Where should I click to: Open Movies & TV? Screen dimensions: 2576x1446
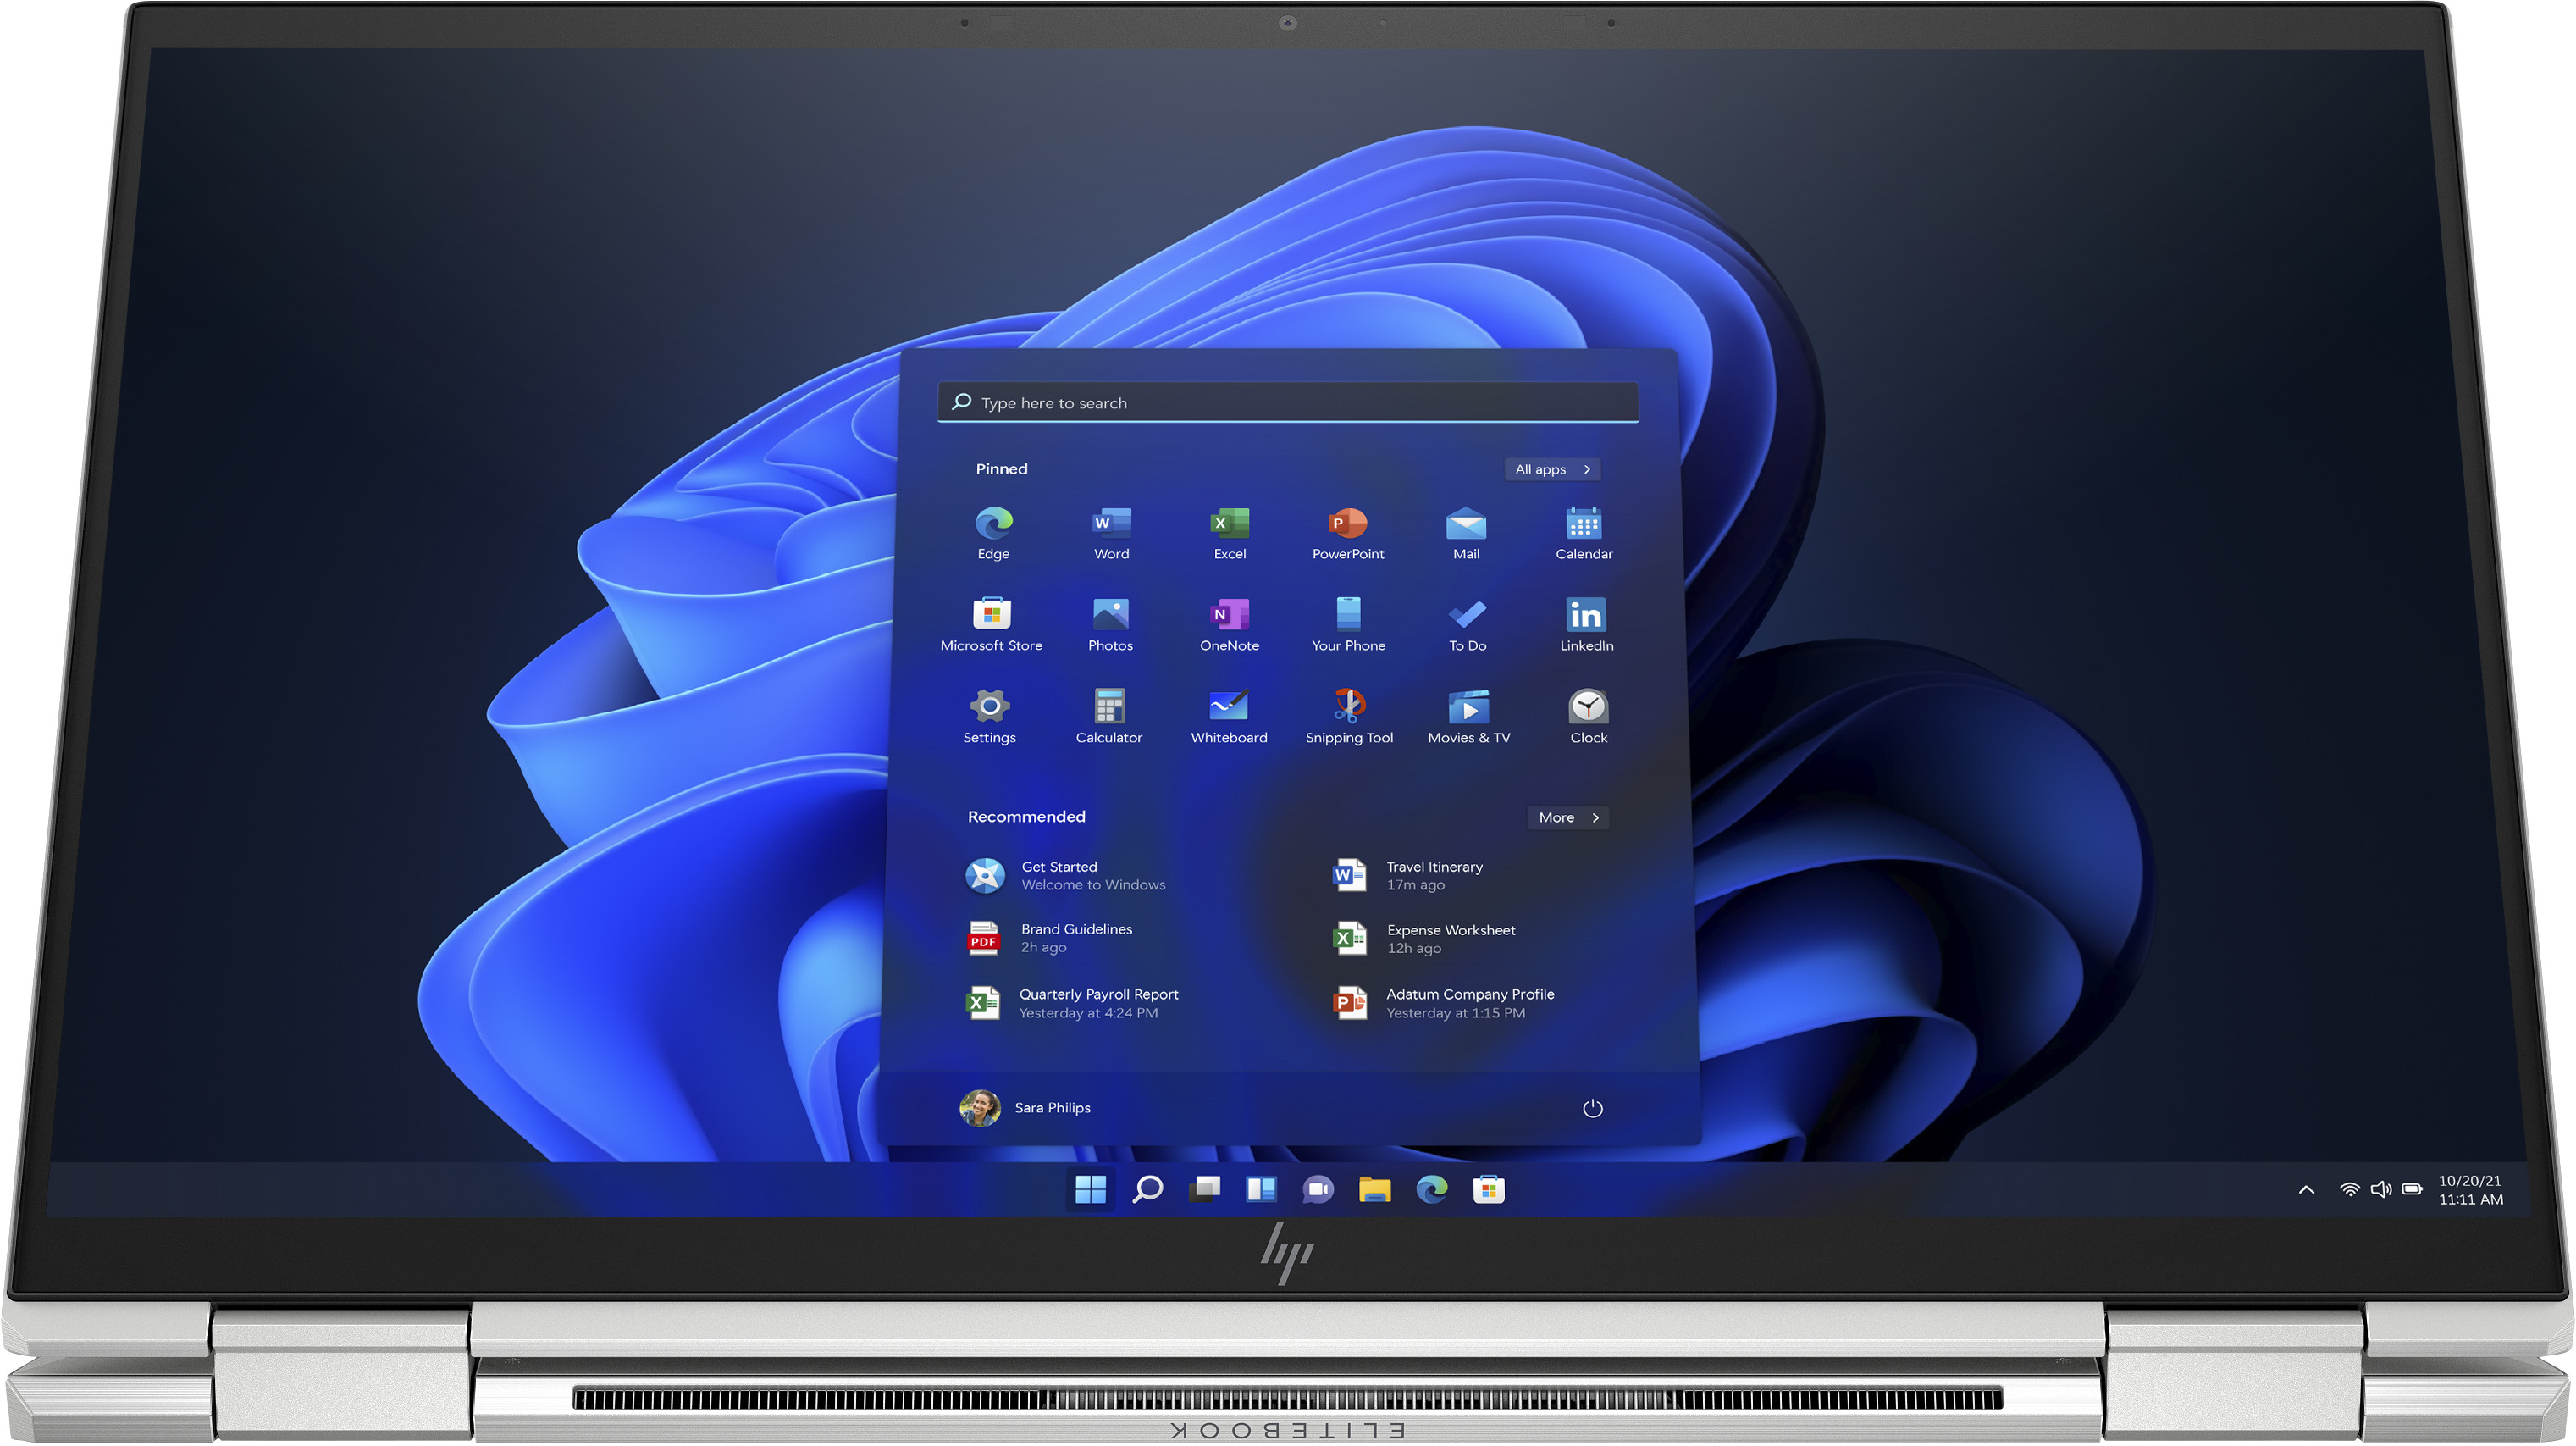click(1468, 717)
